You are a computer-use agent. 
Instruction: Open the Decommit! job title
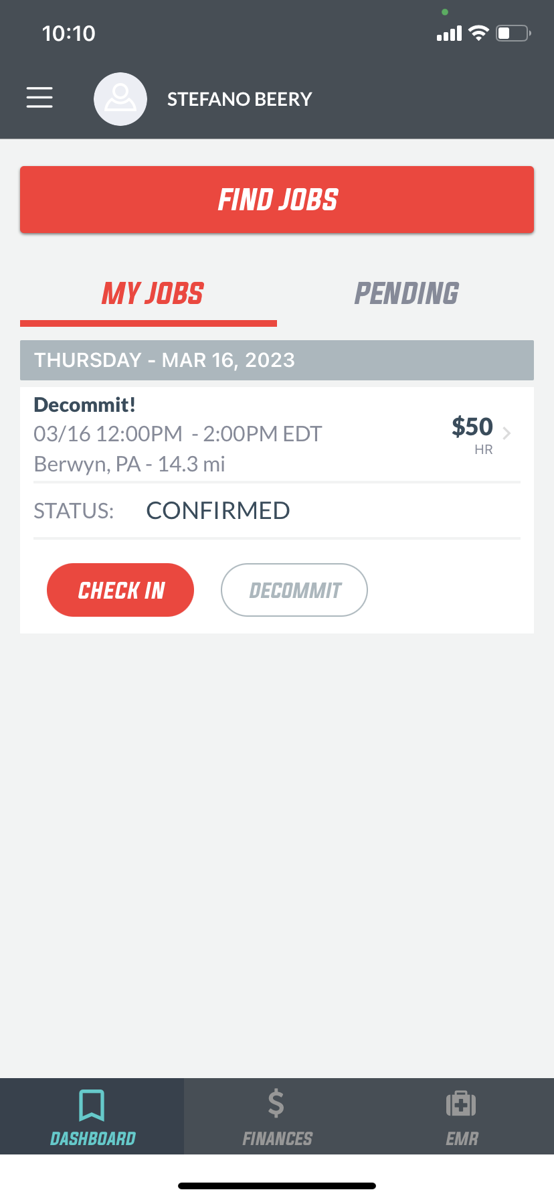coord(85,404)
